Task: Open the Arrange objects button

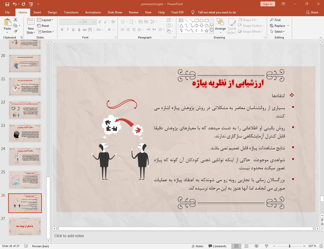Action: point(220,26)
